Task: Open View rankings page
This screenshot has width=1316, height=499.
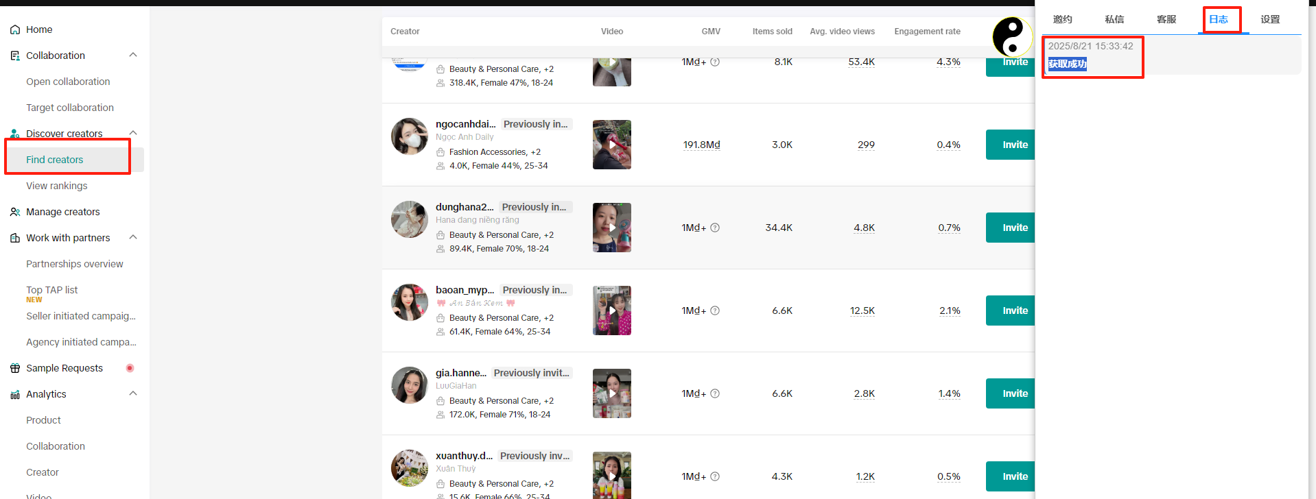Action: point(57,186)
